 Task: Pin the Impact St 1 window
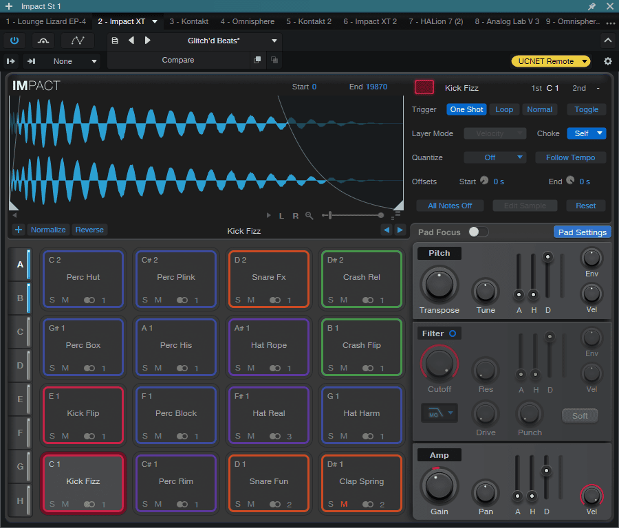(591, 6)
